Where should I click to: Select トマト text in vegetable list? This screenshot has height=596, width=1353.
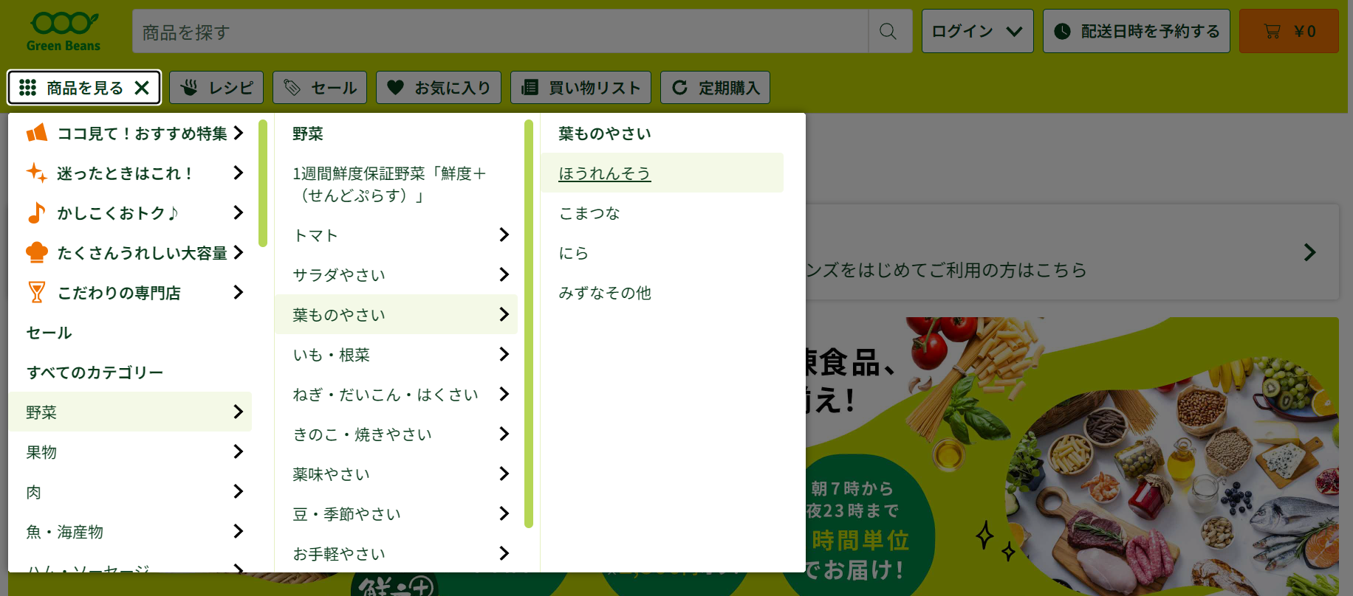315,235
